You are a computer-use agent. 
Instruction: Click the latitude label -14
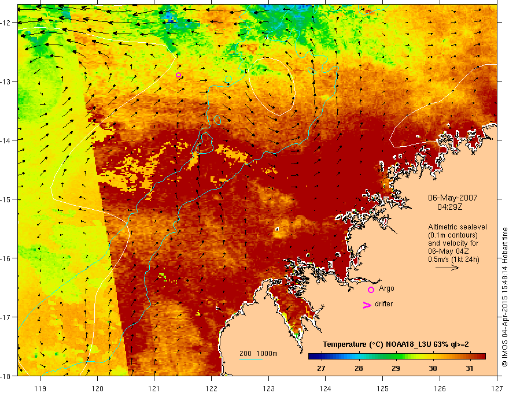coord(7,140)
